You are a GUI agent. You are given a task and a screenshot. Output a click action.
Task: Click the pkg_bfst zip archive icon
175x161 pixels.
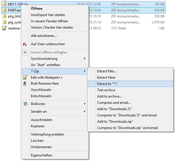(x=5, y=16)
